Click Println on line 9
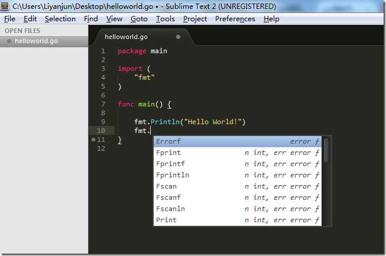 tap(165, 122)
